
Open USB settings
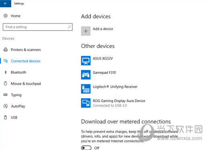14,118
